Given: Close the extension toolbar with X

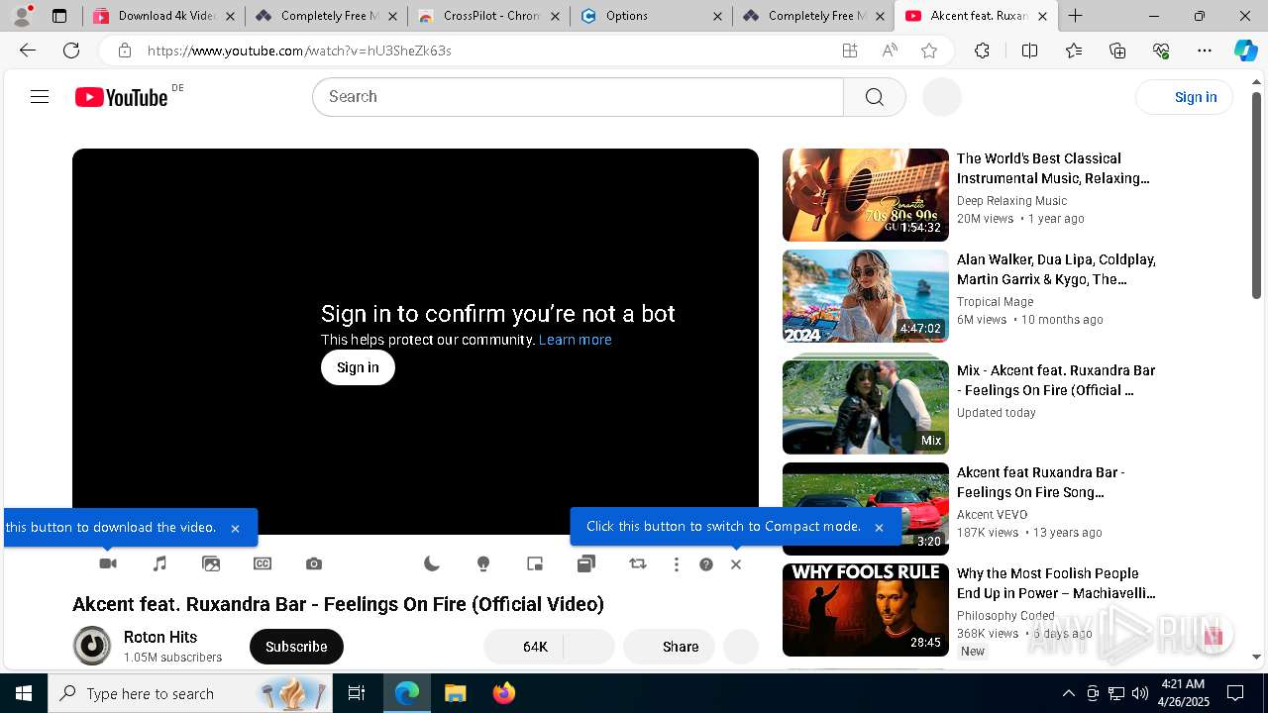Looking at the screenshot, I should coord(736,564).
